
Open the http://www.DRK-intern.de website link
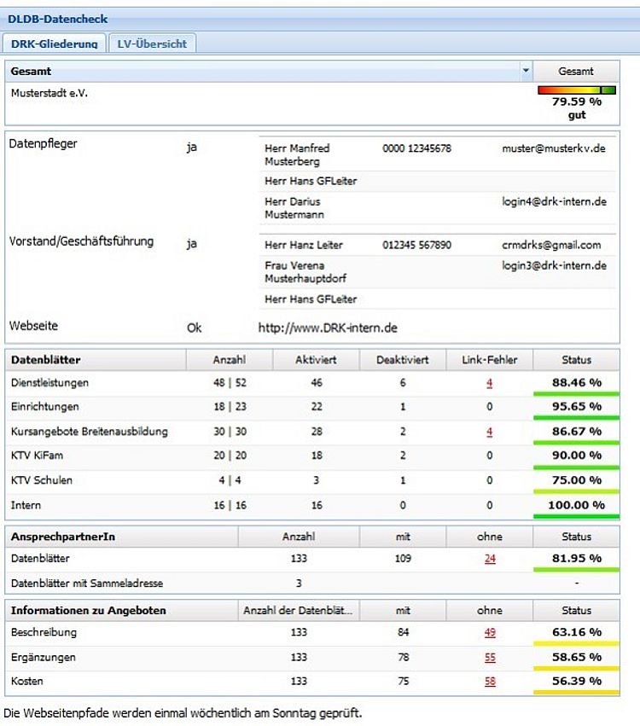(328, 328)
